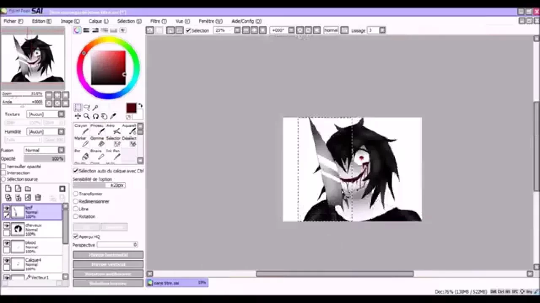
Task: Select the lasso selection tool
Action: coord(87,108)
